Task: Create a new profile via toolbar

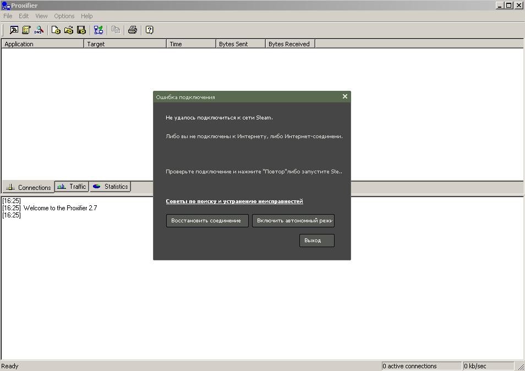Action: pos(56,30)
